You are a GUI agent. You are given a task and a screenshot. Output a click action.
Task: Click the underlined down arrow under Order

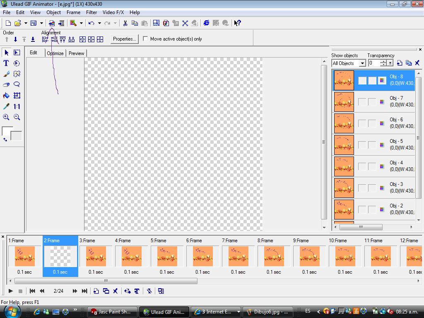(x=33, y=39)
